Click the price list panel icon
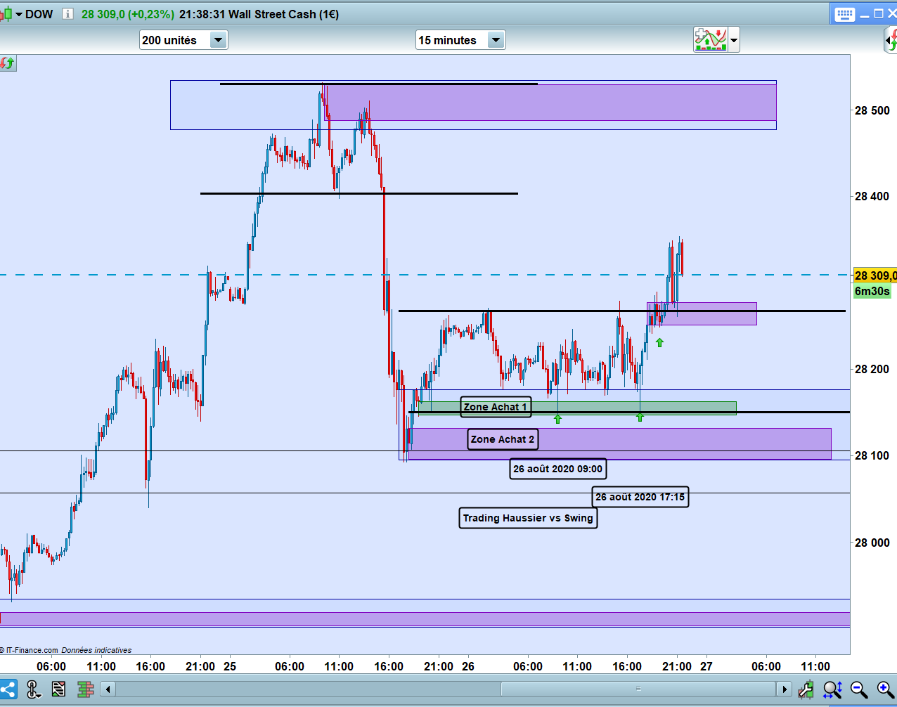This screenshot has width=897, height=707. 59,689
